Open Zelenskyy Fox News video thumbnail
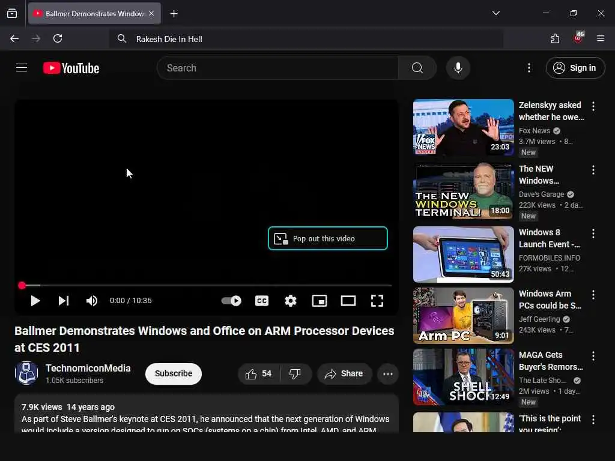This screenshot has width=615, height=461. [x=463, y=127]
